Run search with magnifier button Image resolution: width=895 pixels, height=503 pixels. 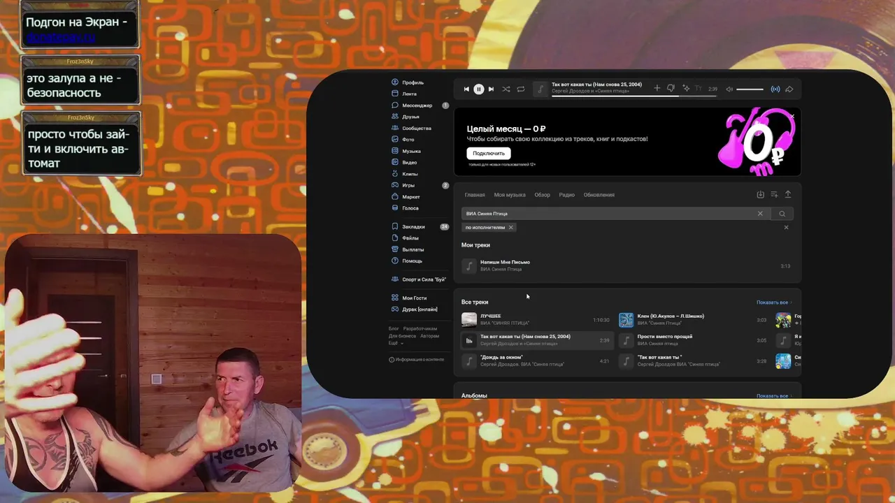pyautogui.click(x=782, y=214)
